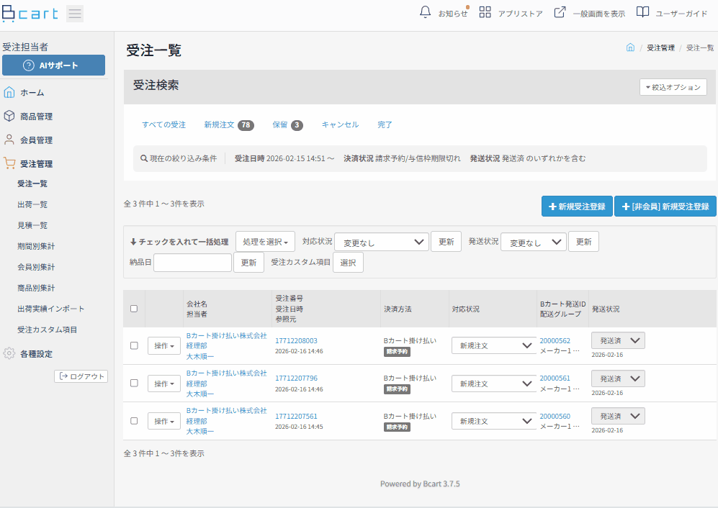Open 発送済 dropdown for shipment 20000561

(618, 378)
